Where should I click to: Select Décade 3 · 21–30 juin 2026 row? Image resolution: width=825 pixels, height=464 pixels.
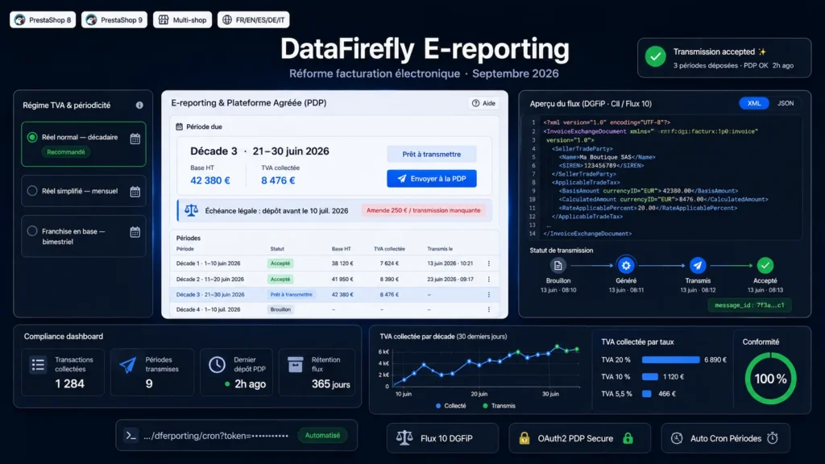tap(334, 295)
